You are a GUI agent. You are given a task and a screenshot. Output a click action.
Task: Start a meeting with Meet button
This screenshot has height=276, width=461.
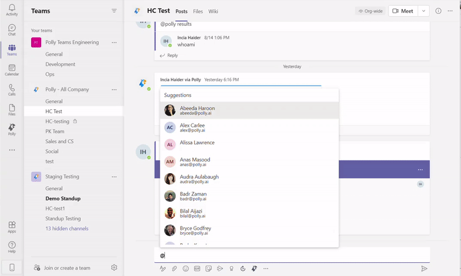pyautogui.click(x=402, y=11)
